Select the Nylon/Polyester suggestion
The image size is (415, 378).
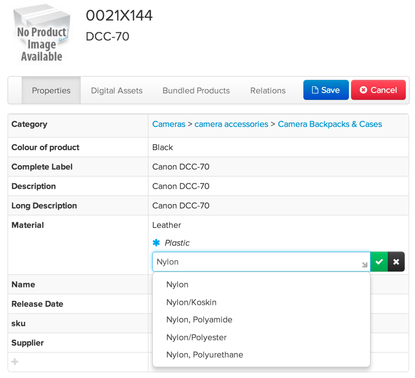[x=197, y=337]
